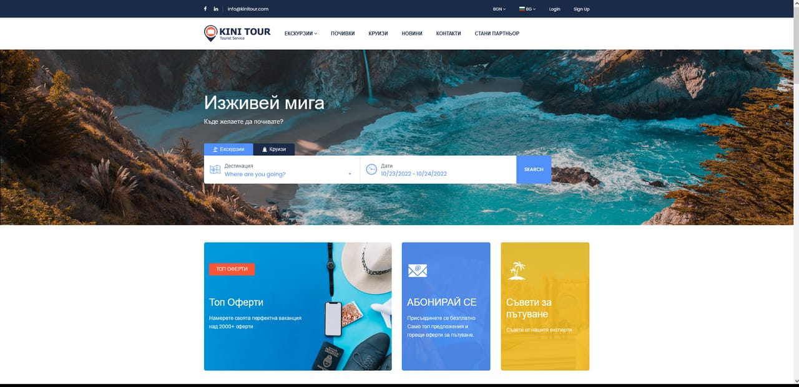Click the envelope icon on АБОНИРАЙ СЕ card
The width and height of the screenshot is (799, 387).
point(418,270)
